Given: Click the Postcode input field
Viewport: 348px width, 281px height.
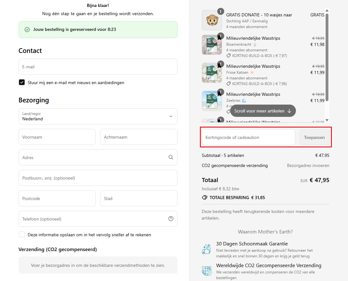Looking at the screenshot, I should tap(57, 198).
